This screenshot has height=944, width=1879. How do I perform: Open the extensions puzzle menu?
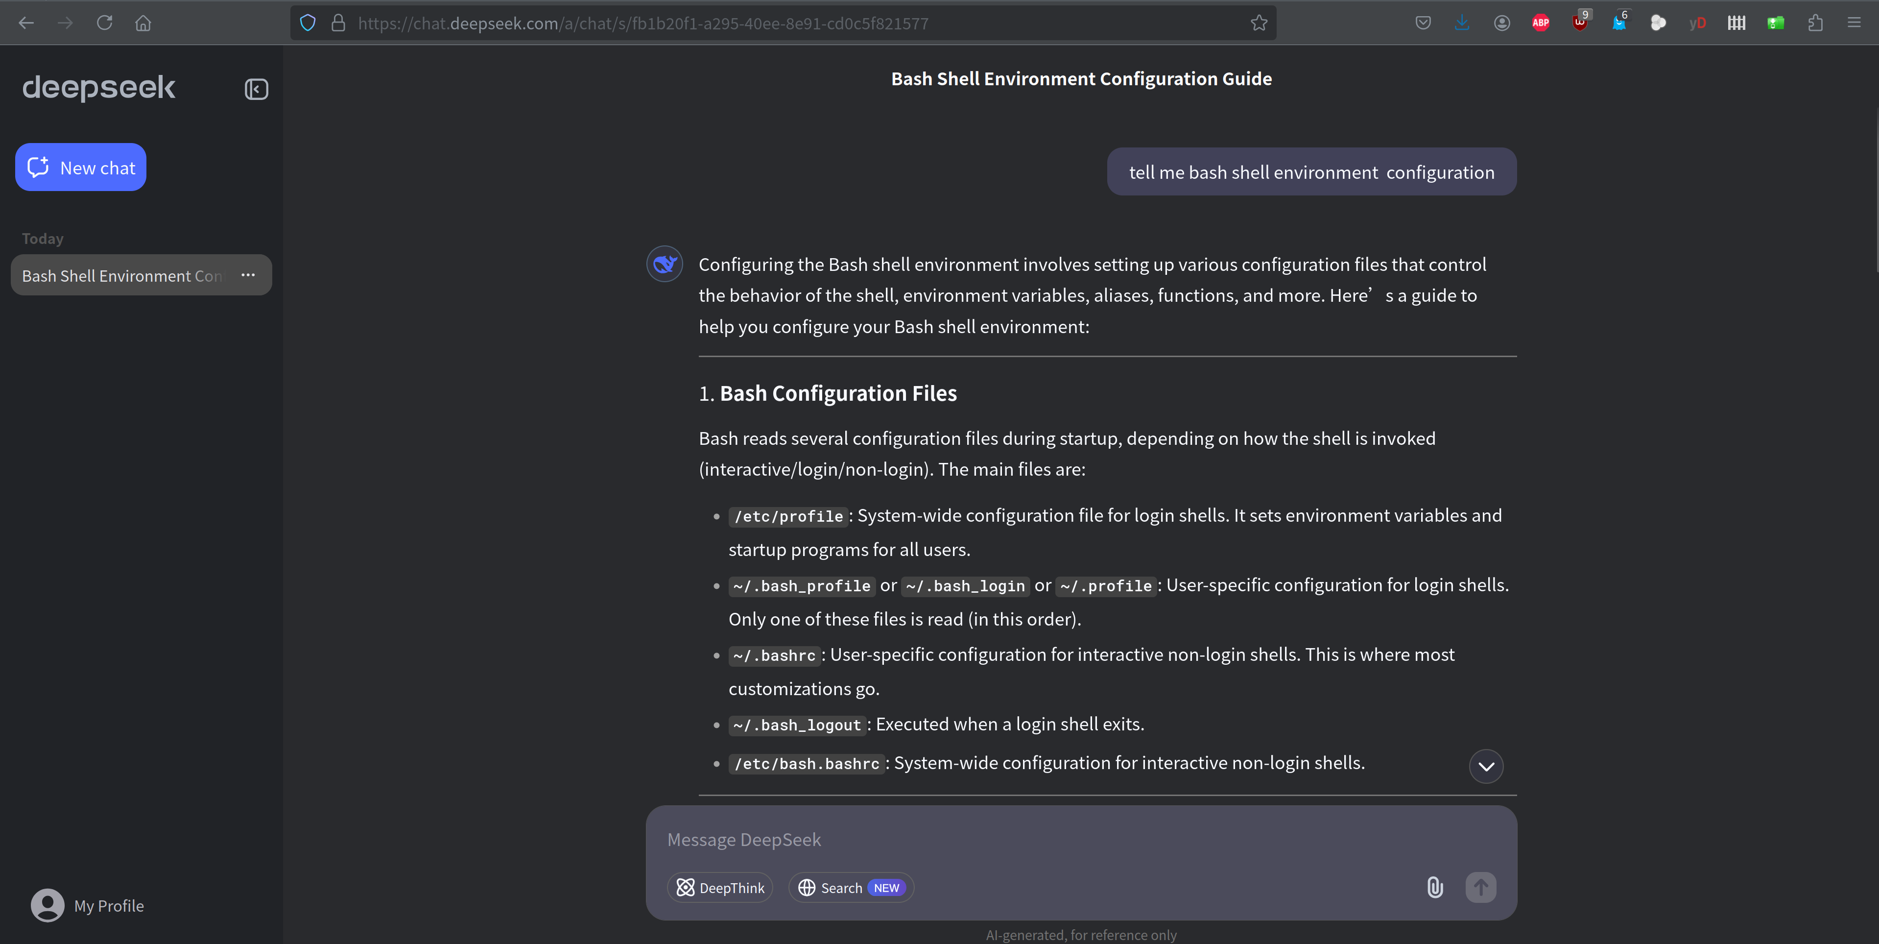(x=1815, y=23)
